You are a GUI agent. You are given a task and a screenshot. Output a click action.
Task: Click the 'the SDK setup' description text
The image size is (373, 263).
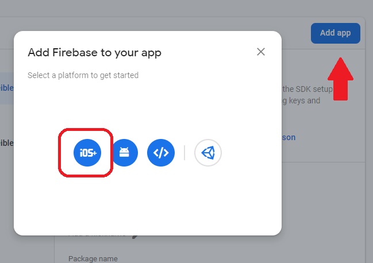click(x=307, y=89)
